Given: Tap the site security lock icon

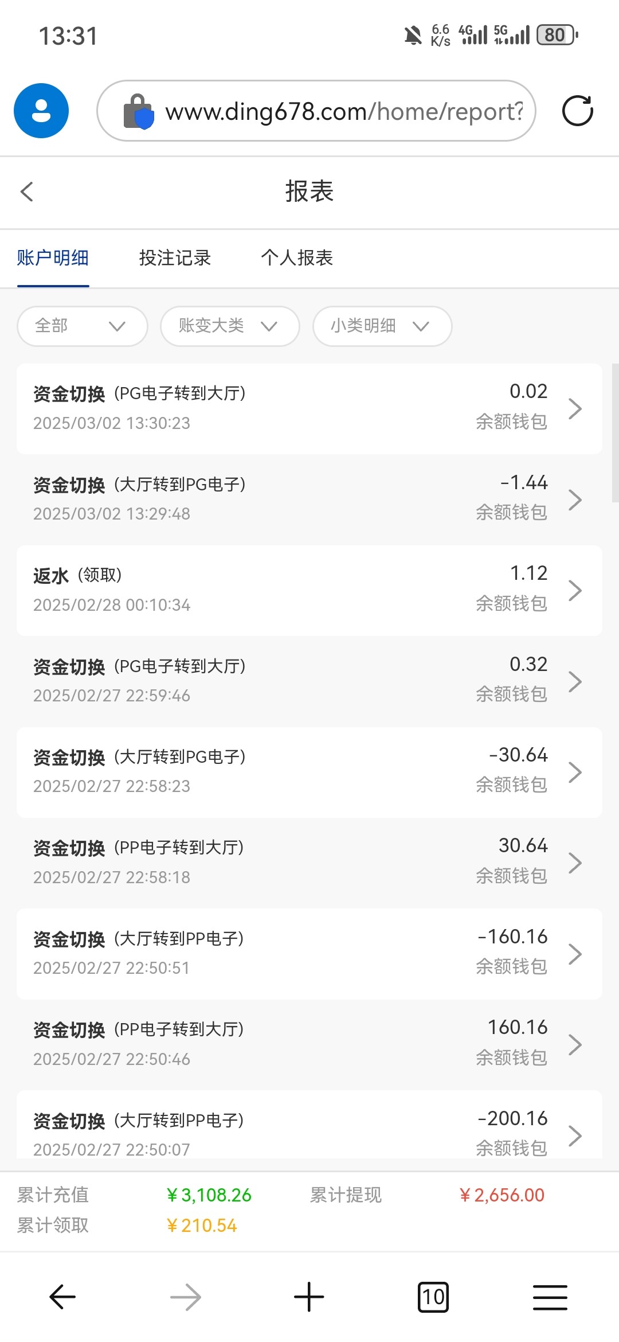Looking at the screenshot, I should [139, 111].
